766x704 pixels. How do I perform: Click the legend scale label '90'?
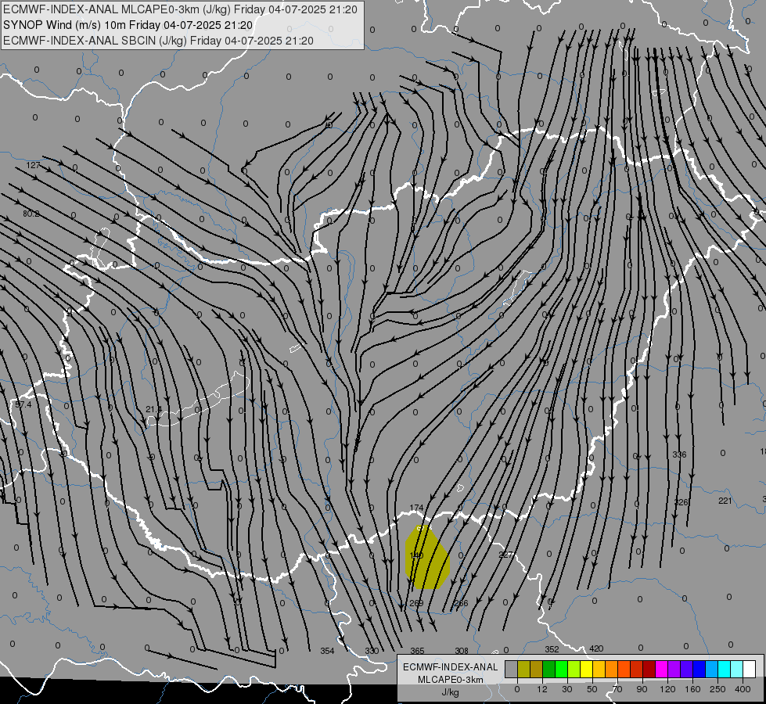point(642,689)
